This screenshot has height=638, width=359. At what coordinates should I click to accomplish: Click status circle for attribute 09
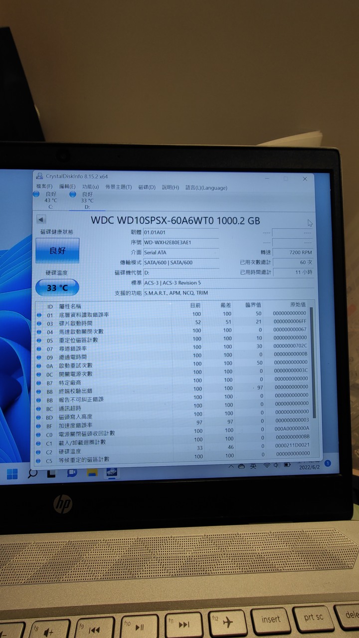tap(39, 357)
